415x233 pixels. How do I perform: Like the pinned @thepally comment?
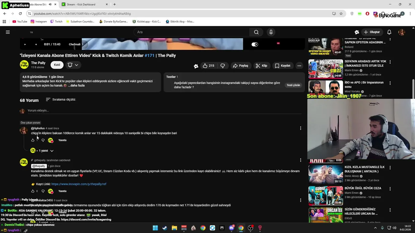(33, 191)
